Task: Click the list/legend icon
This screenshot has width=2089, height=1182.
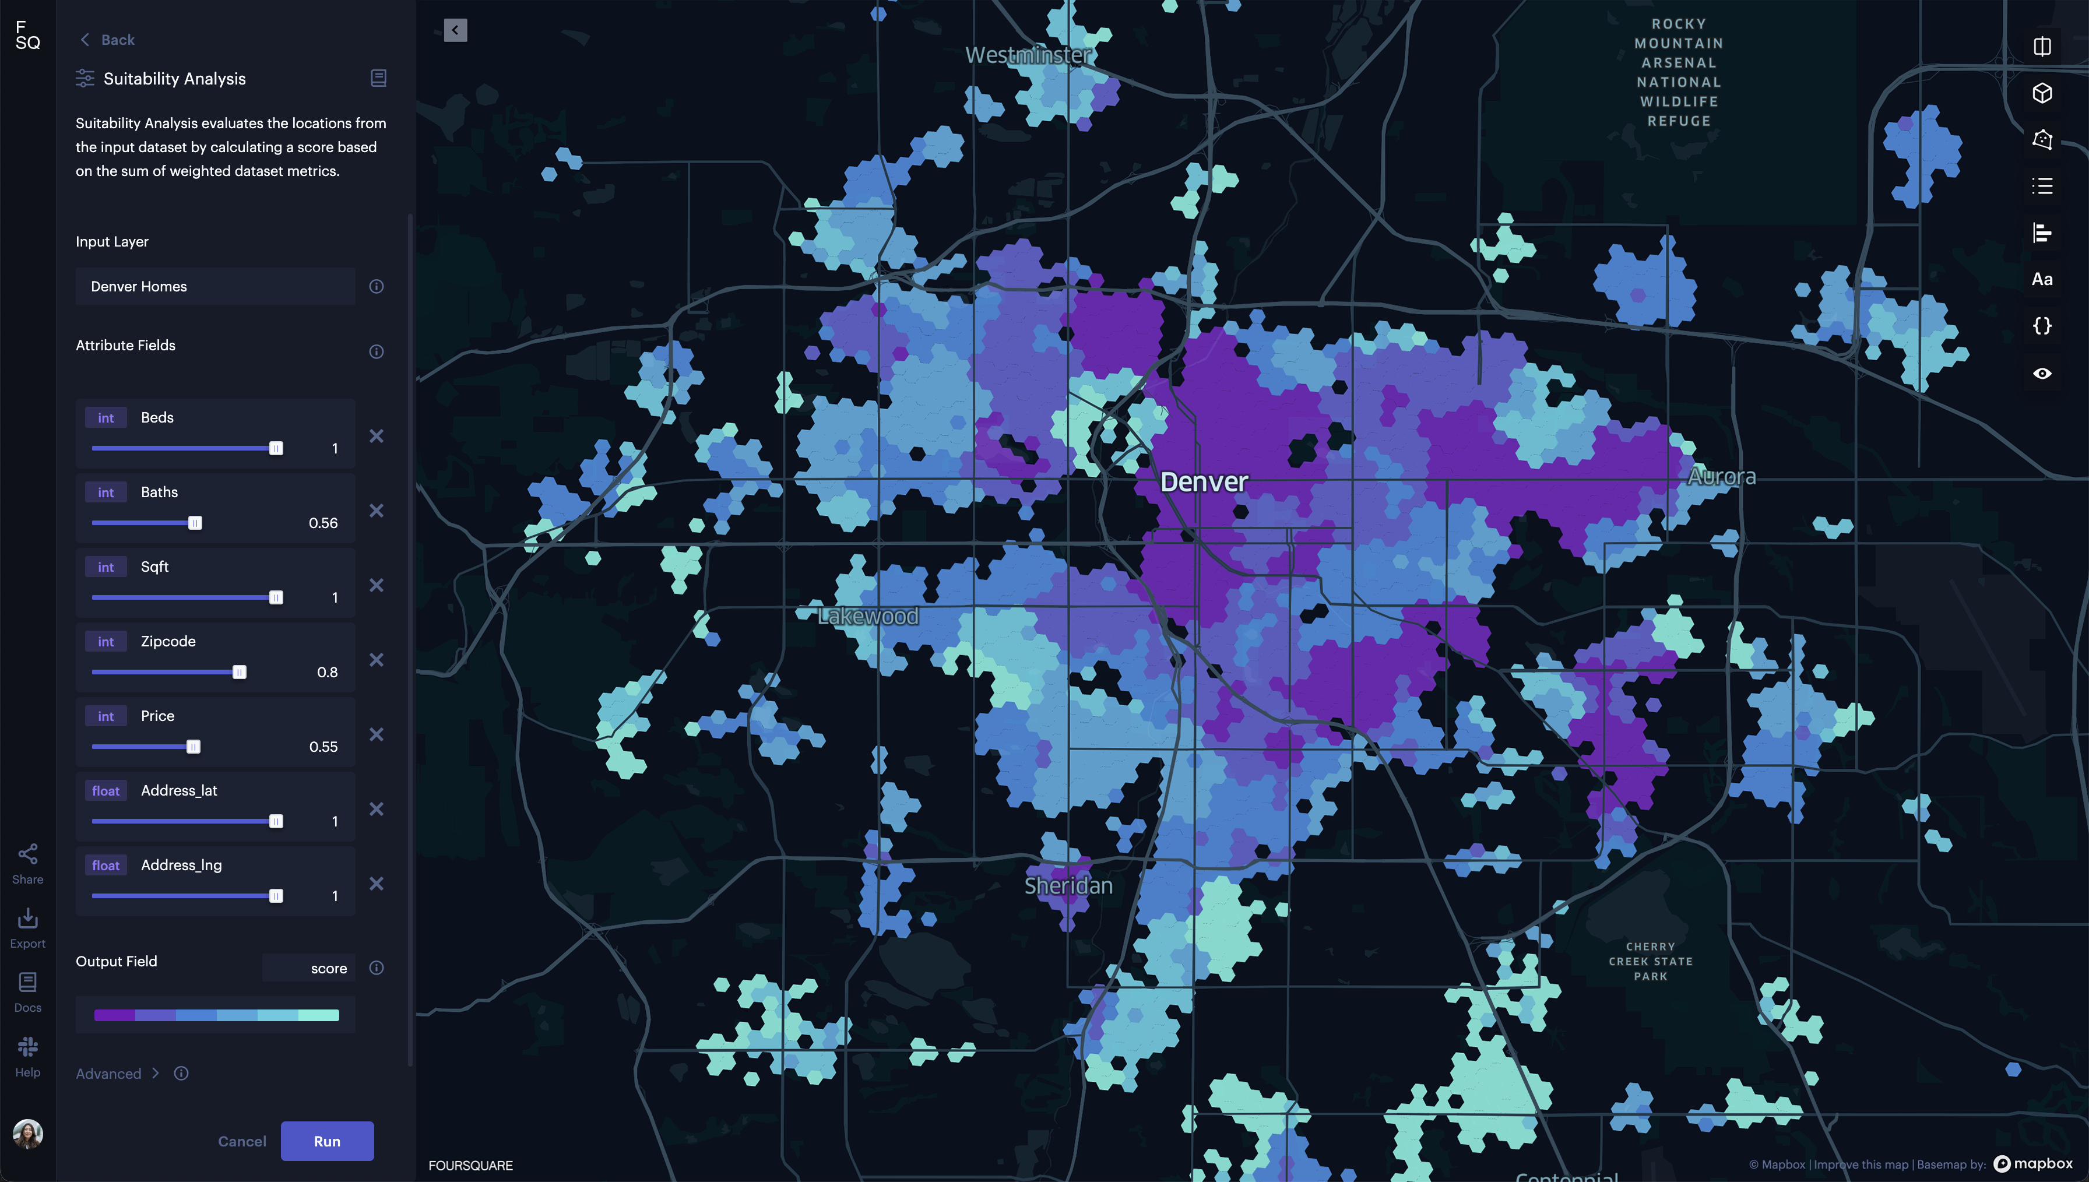Action: point(2043,187)
